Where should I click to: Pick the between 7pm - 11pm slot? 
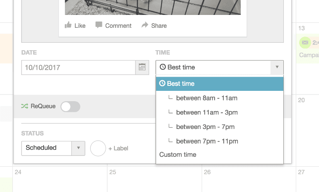tap(207, 141)
